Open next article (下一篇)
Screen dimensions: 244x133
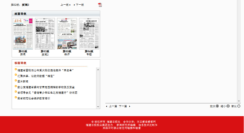[x=123, y=106]
